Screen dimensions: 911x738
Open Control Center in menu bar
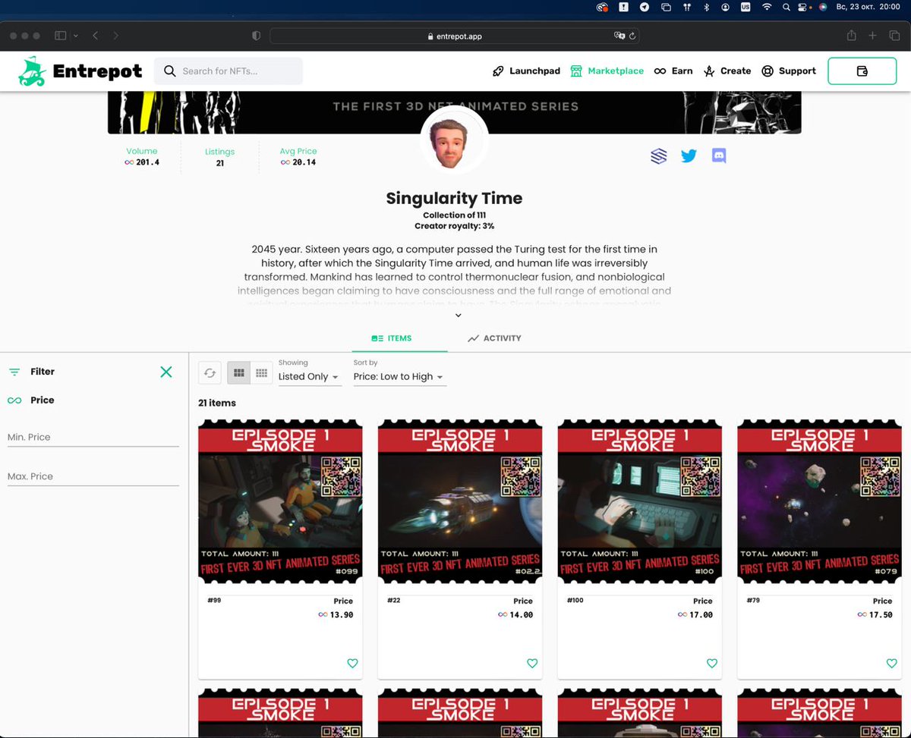coord(804,7)
